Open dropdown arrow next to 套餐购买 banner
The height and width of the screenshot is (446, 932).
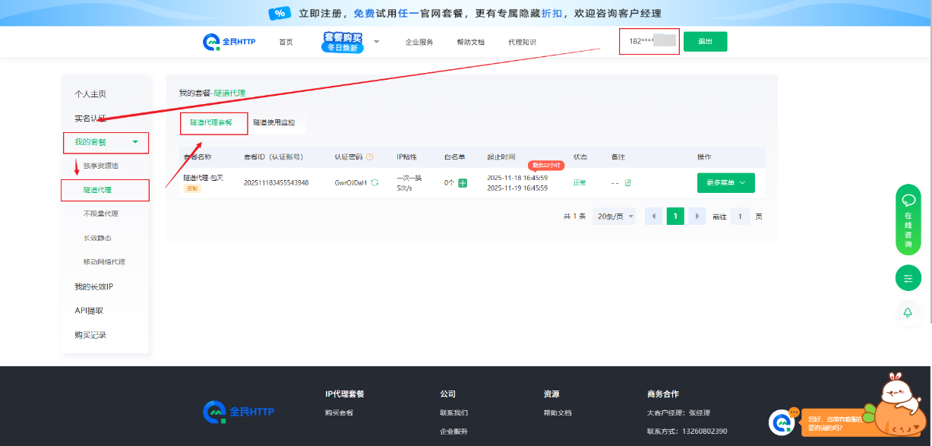click(x=376, y=42)
